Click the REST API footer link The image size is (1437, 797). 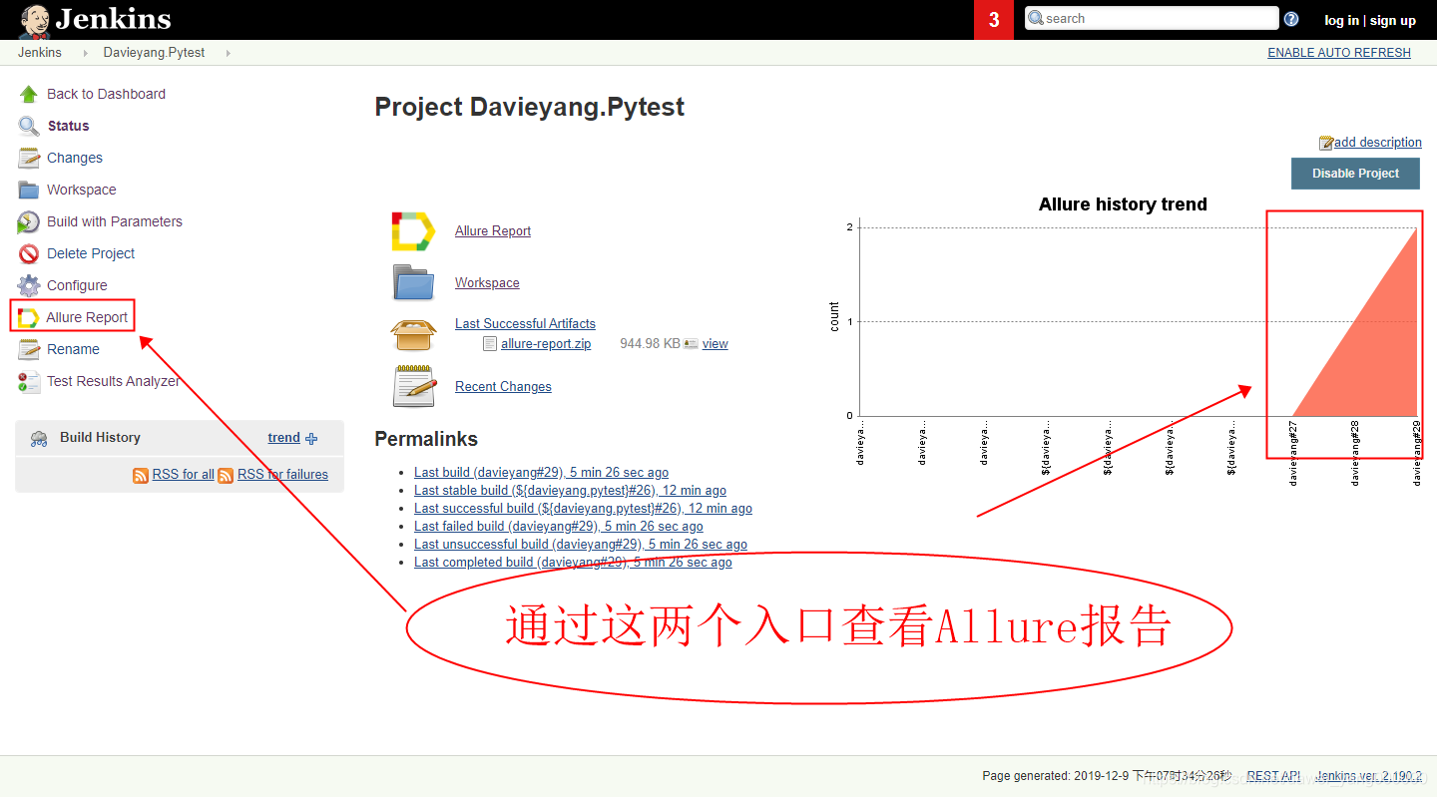[1273, 776]
